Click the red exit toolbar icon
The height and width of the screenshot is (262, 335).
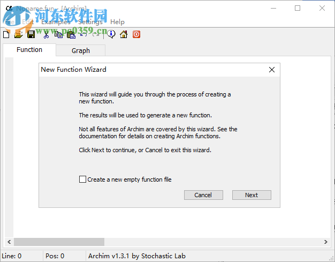click(x=136, y=34)
